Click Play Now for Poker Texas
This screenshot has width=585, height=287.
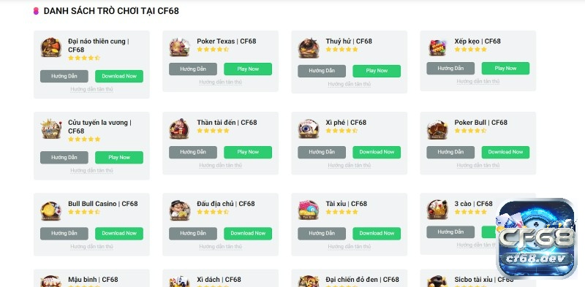point(248,69)
